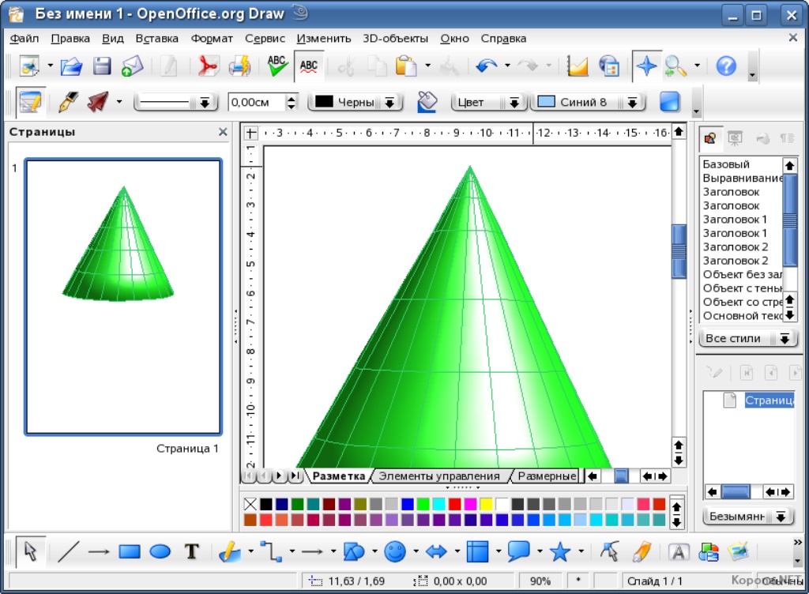Select the Размерные layer tab
The image size is (809, 594).
(x=547, y=476)
